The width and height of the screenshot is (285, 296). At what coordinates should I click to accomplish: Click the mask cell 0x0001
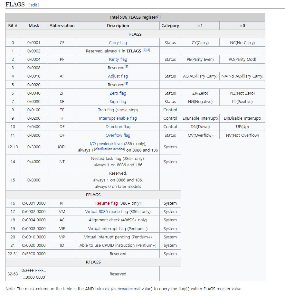pyautogui.click(x=34, y=43)
